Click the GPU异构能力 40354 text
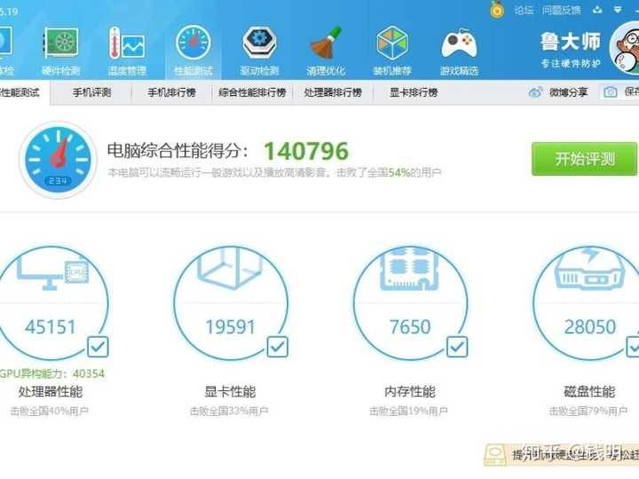639x479 pixels. tap(51, 373)
